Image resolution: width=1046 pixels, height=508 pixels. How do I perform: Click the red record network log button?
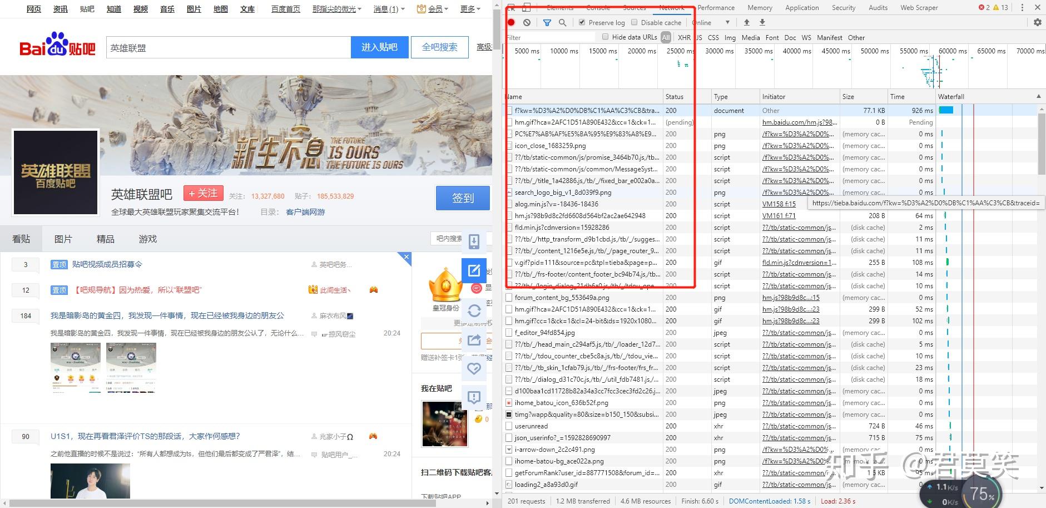[x=511, y=23]
